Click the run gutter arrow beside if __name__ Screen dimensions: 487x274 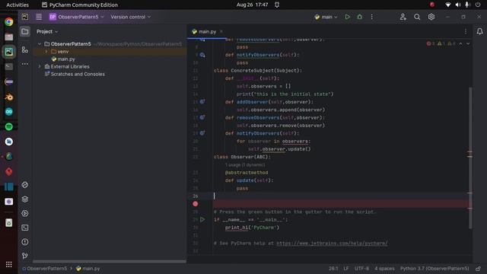(x=202, y=220)
